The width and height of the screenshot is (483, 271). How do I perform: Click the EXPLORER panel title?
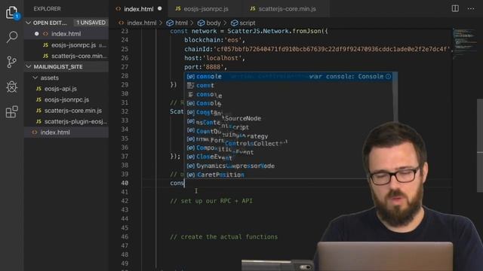47,9
